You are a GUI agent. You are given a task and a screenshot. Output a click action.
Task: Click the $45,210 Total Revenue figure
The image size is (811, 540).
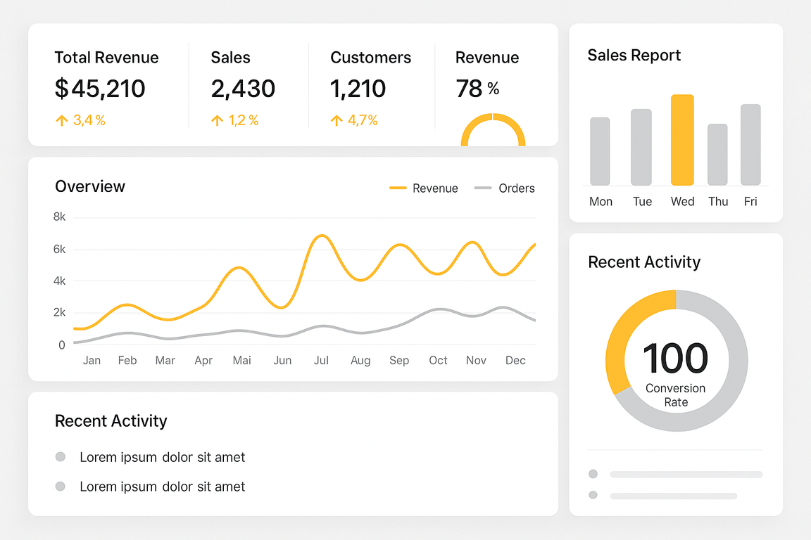[x=100, y=89]
